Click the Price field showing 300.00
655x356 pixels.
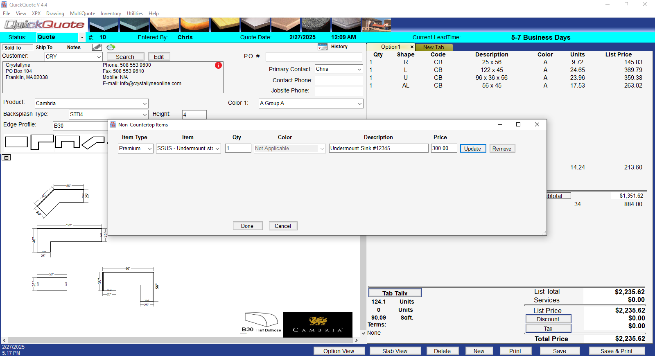pyautogui.click(x=444, y=149)
